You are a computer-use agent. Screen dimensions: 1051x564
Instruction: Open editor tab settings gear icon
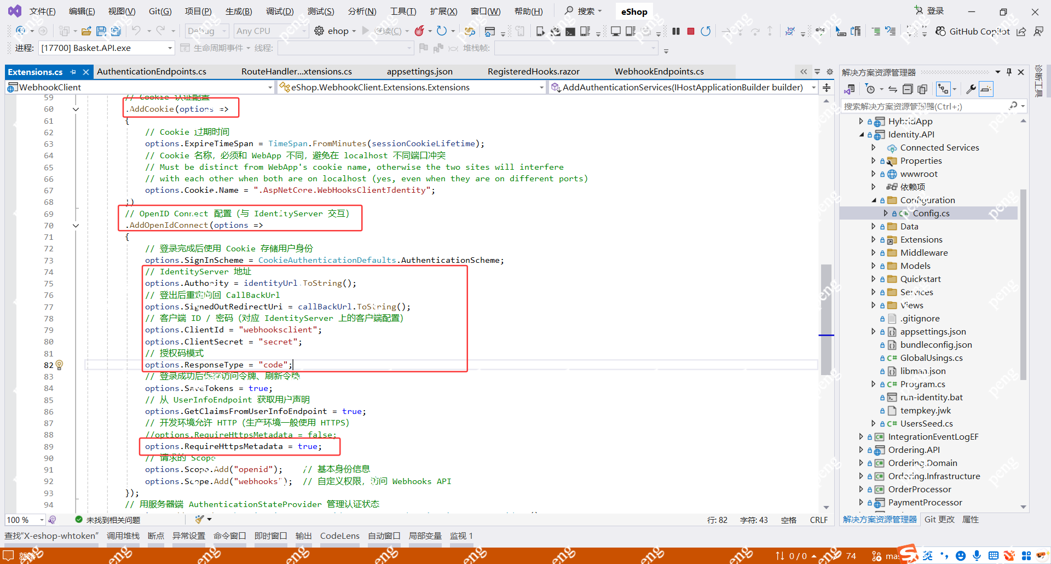830,72
